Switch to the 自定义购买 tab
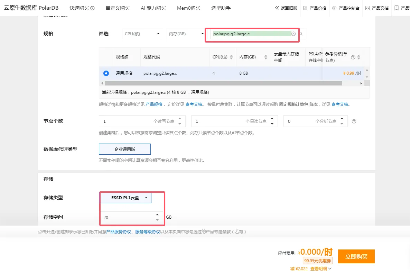 118,8
